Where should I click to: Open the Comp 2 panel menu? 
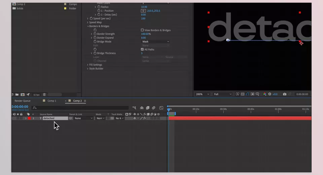(85, 101)
